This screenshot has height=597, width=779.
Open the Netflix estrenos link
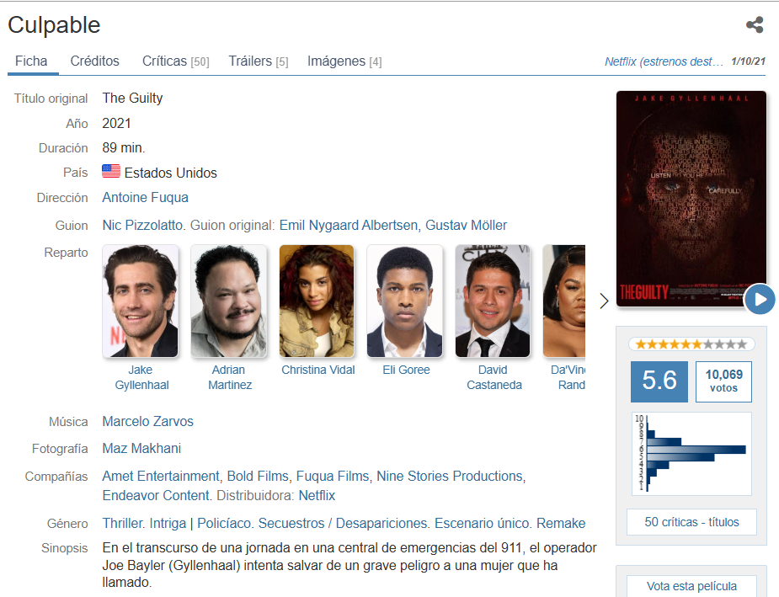(x=664, y=61)
